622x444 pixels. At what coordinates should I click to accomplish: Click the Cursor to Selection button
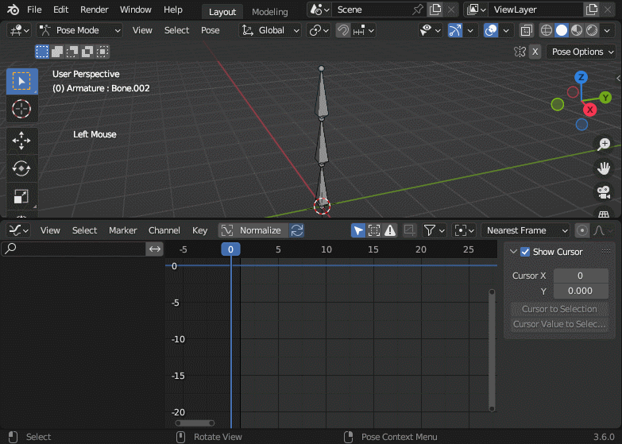[x=559, y=309]
